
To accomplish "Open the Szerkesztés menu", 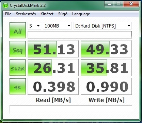I will (26, 14).
